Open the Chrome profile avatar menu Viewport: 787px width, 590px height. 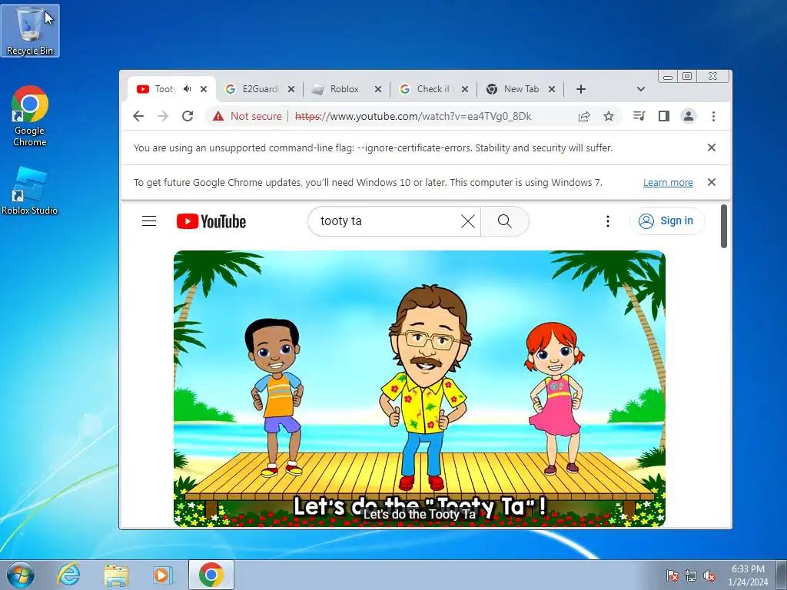click(688, 116)
